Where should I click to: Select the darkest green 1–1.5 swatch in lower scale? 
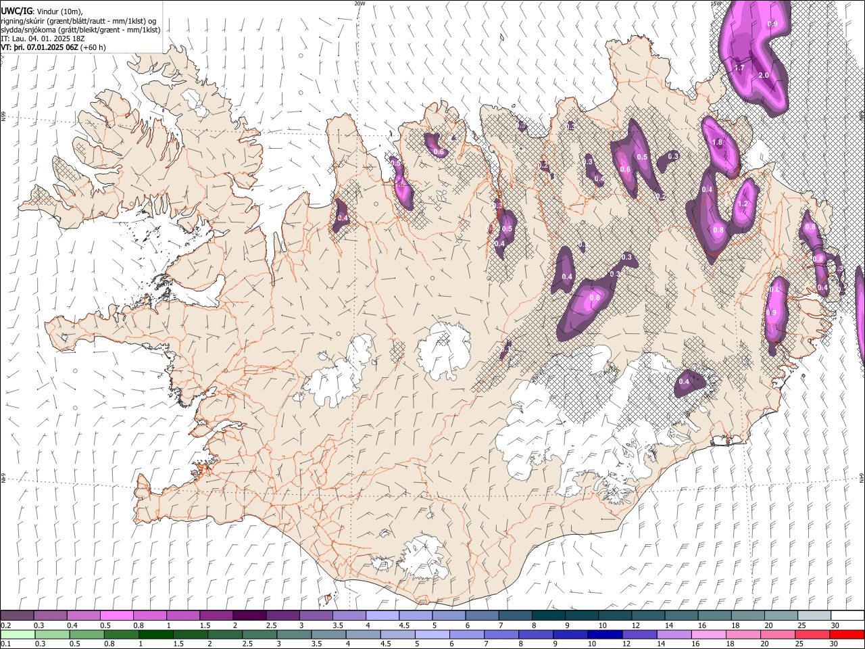coord(156,634)
